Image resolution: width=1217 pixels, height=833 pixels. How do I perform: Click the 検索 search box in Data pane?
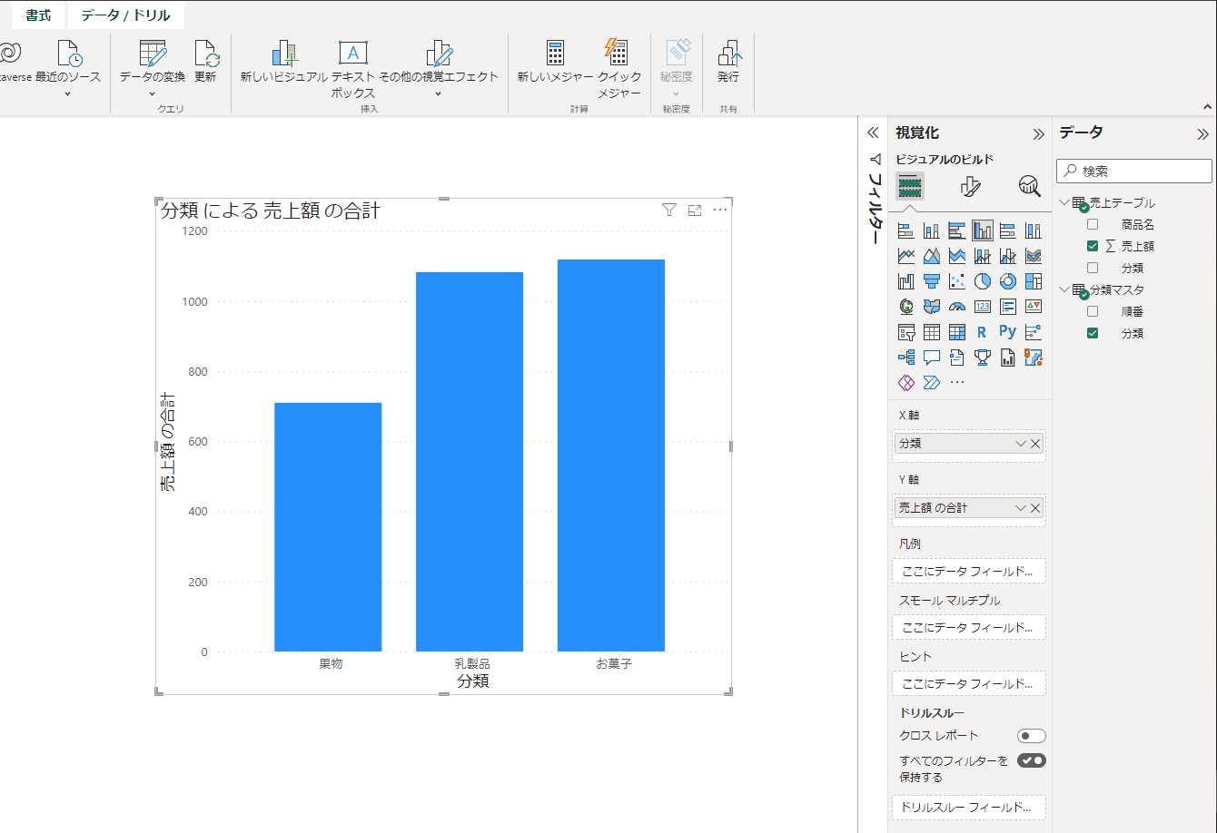(x=1133, y=171)
